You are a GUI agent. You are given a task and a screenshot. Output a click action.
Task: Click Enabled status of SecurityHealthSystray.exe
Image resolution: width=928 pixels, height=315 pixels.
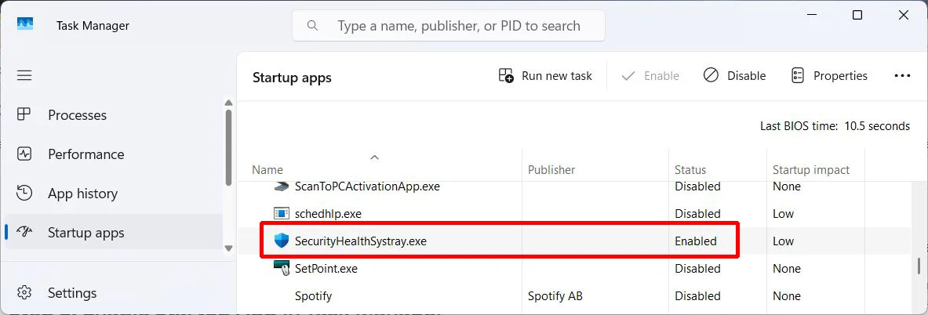coord(695,241)
